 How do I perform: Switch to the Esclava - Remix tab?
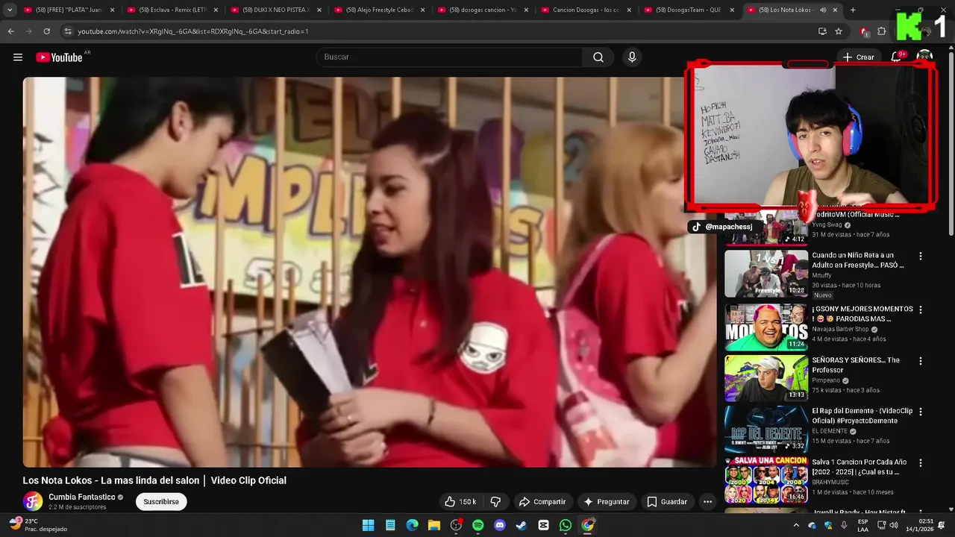click(x=173, y=10)
